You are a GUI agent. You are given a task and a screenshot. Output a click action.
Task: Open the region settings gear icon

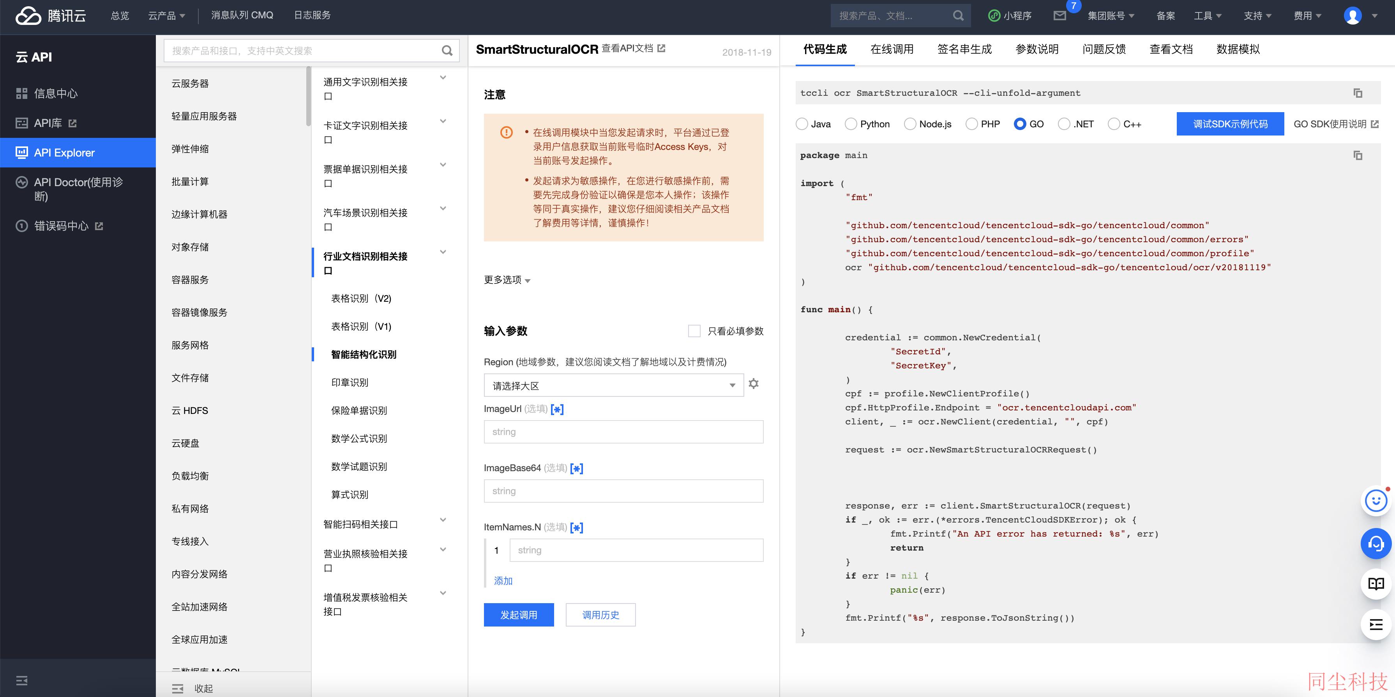753,384
